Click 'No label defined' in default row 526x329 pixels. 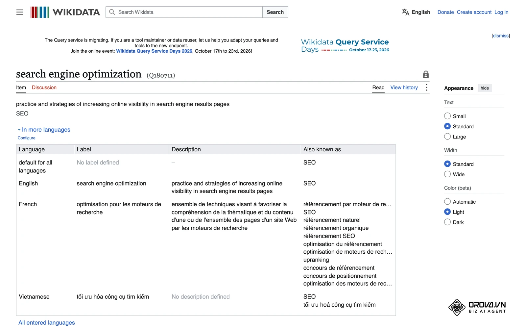[x=98, y=163]
